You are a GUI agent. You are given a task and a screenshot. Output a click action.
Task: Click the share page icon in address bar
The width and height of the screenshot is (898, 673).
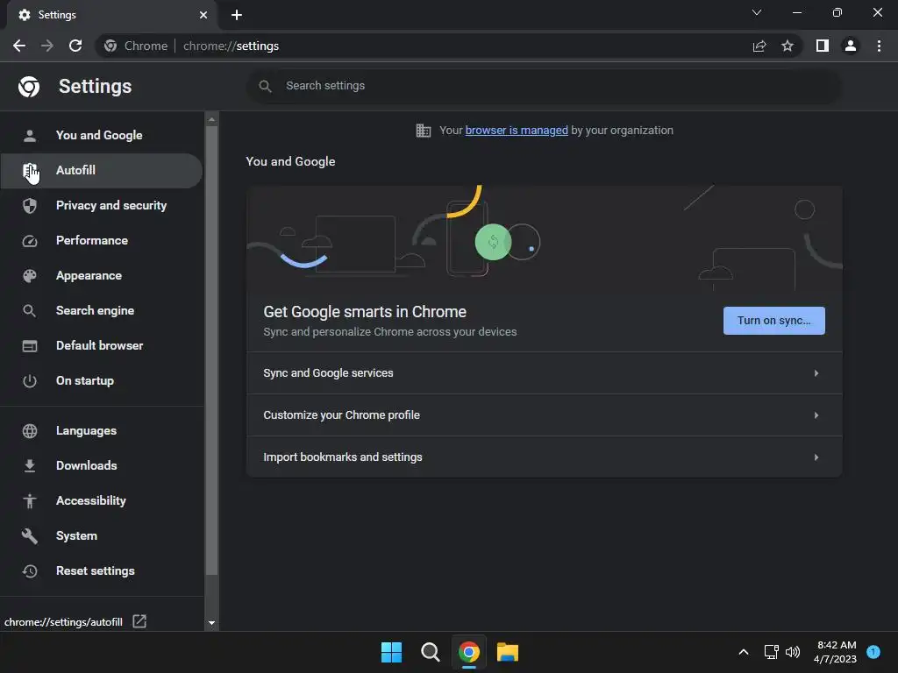tap(759, 46)
